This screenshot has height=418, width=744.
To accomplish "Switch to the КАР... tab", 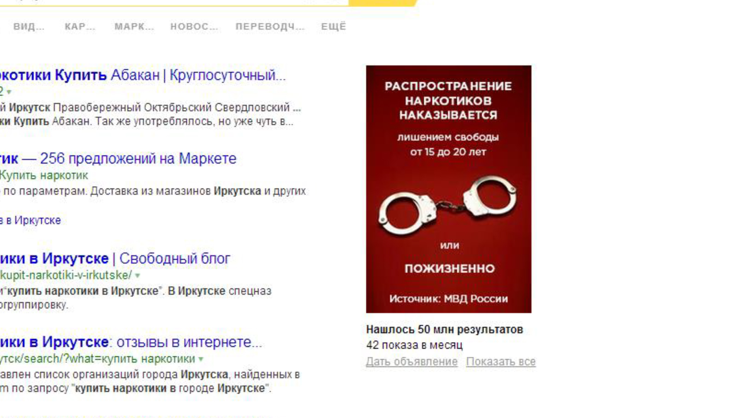I will pos(80,26).
